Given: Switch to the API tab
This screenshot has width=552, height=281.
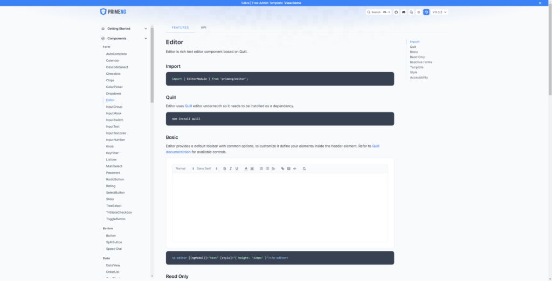Looking at the screenshot, I should (203, 27).
